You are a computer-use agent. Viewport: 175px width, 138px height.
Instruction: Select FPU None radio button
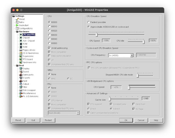click(x=49, y=88)
